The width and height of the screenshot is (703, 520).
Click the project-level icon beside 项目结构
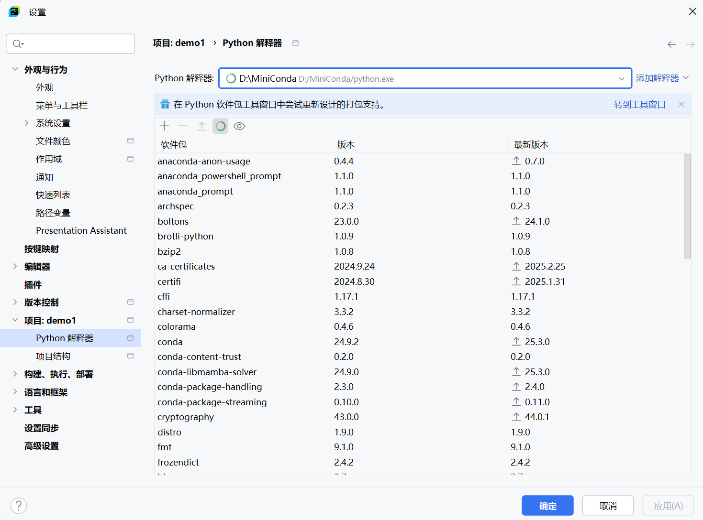point(130,356)
